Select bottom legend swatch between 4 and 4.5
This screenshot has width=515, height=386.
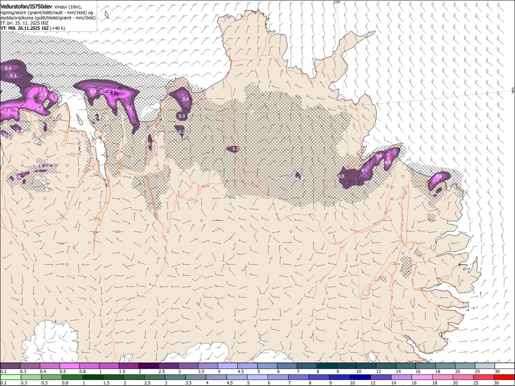(216, 377)
